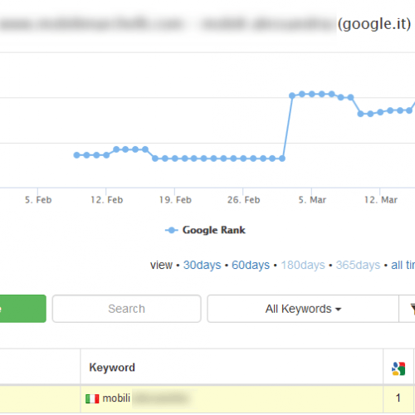This screenshot has width=415, height=415.
Task: Select the 180days view option
Action: click(303, 265)
